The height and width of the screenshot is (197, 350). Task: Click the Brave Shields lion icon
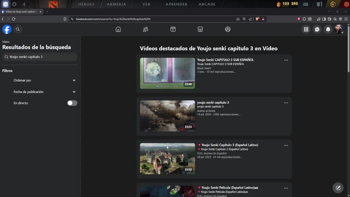pos(257,19)
